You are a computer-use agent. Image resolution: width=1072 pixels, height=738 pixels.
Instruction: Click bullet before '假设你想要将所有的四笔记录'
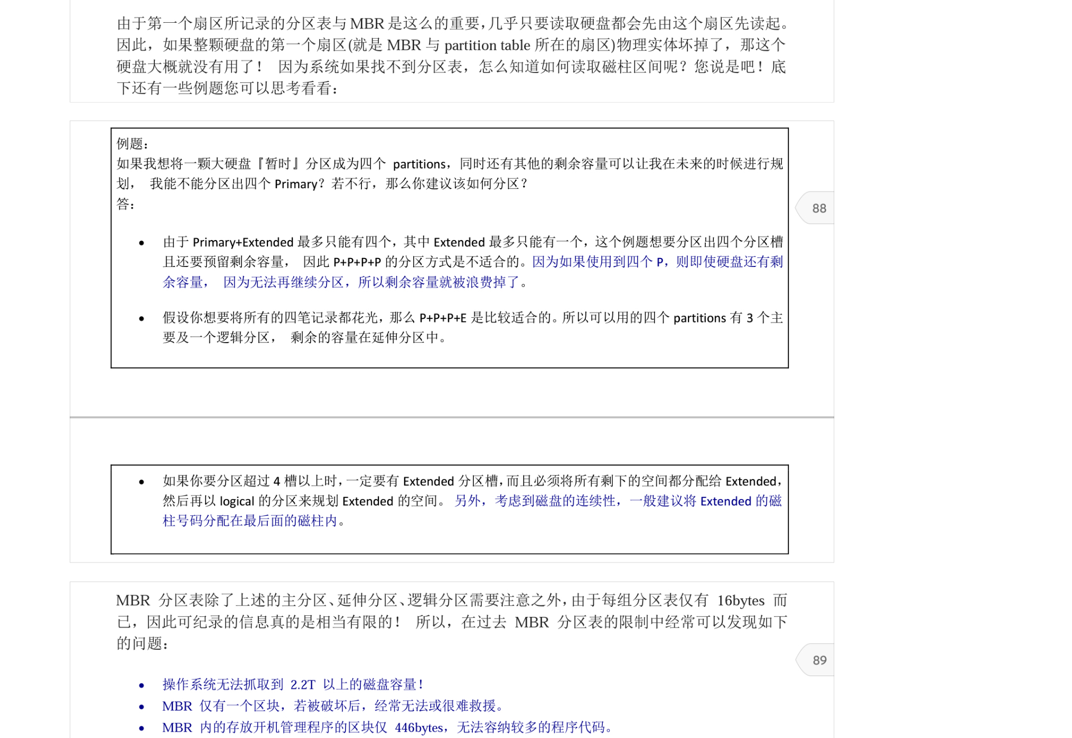pos(142,318)
